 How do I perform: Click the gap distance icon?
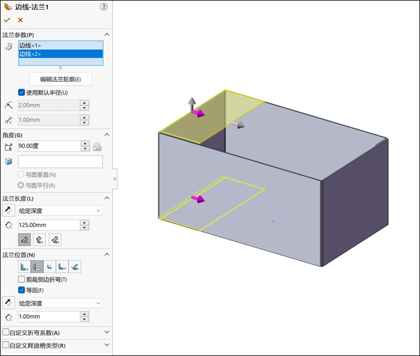(x=8, y=120)
